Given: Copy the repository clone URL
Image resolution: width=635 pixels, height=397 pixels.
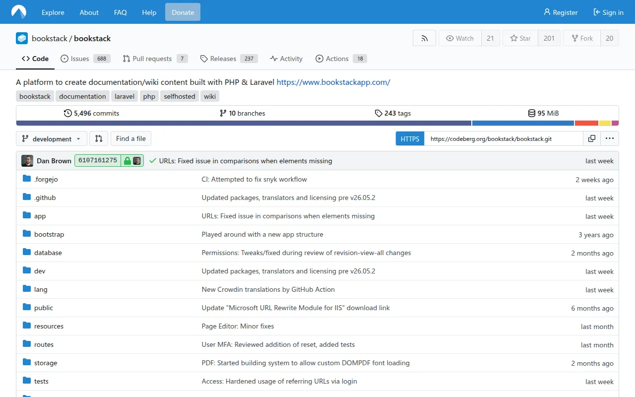Looking at the screenshot, I should [591, 138].
